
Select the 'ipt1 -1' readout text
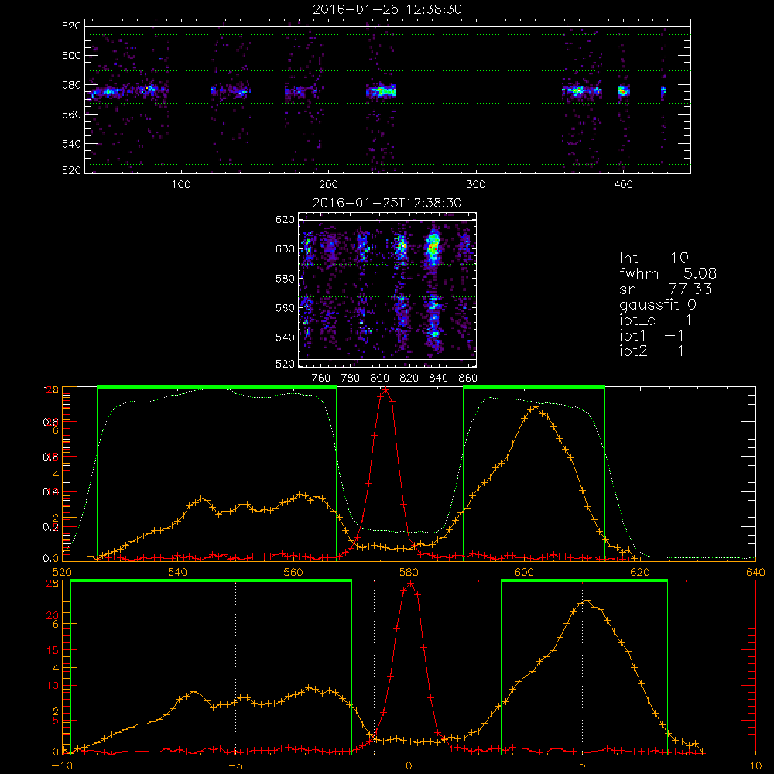(652, 336)
